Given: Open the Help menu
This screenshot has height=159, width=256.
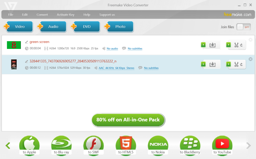Looking at the screenshot, I should tap(87, 14).
